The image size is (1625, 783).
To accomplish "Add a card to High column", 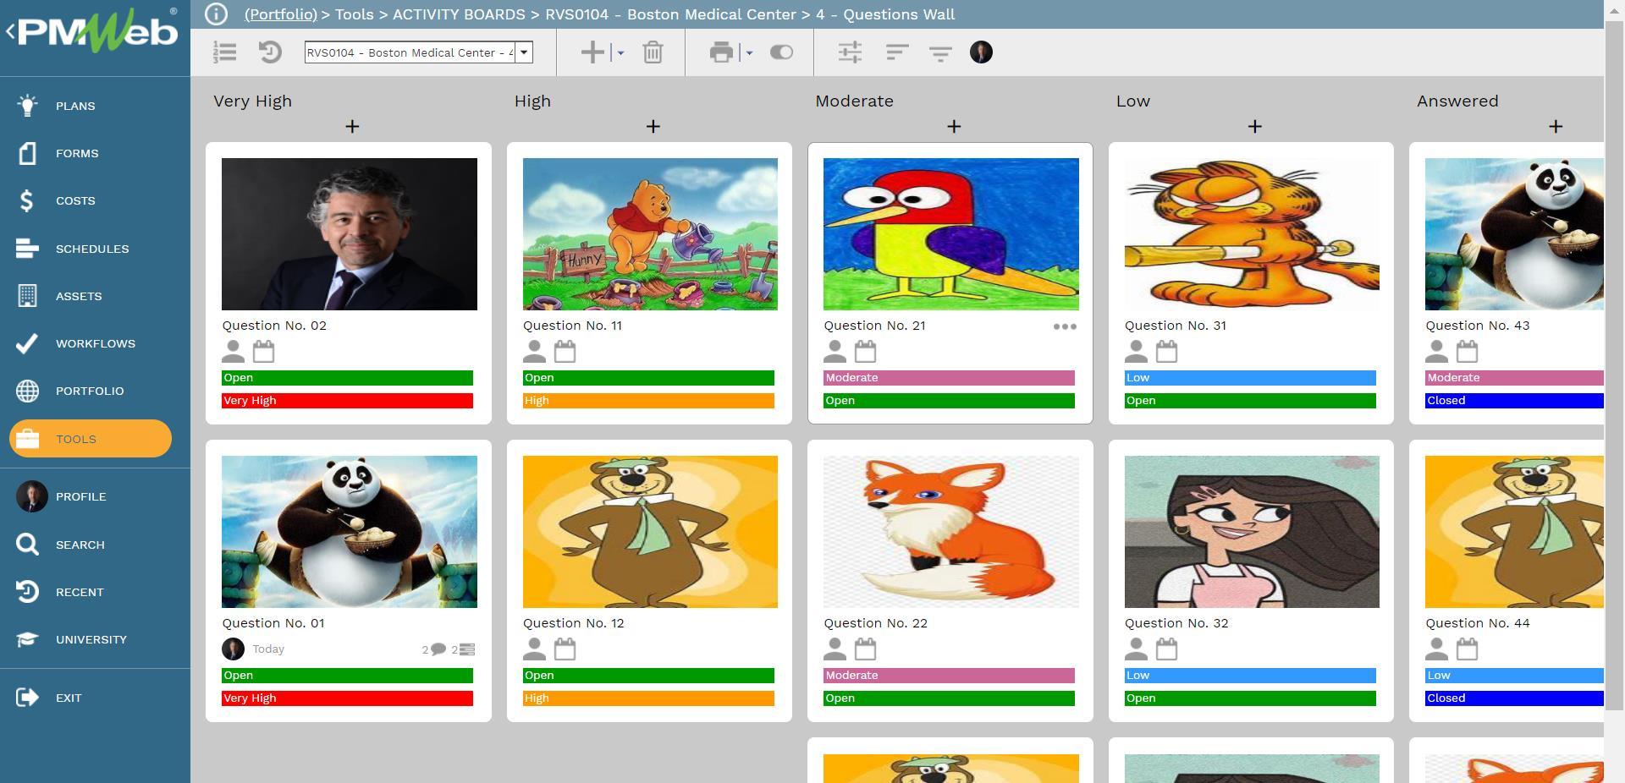I will pyautogui.click(x=653, y=126).
